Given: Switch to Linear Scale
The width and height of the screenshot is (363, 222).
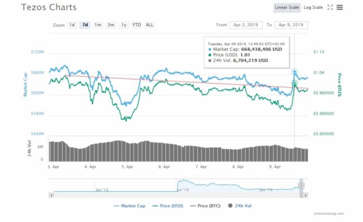Looking at the screenshot, I should coord(287,7).
